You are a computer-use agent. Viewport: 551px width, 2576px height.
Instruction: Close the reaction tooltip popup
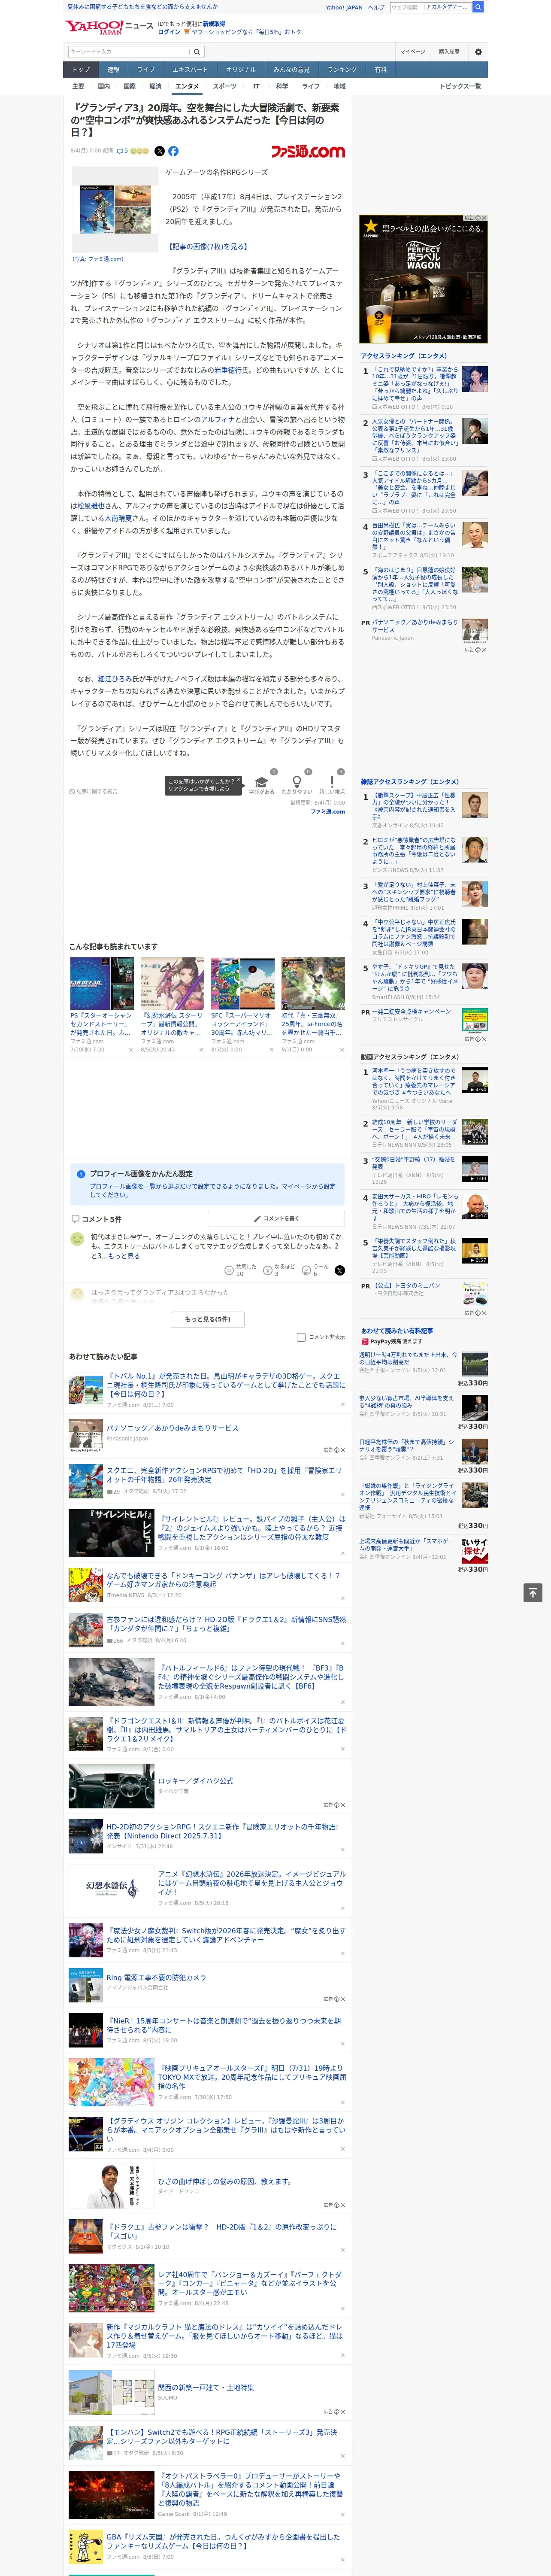click(x=239, y=781)
